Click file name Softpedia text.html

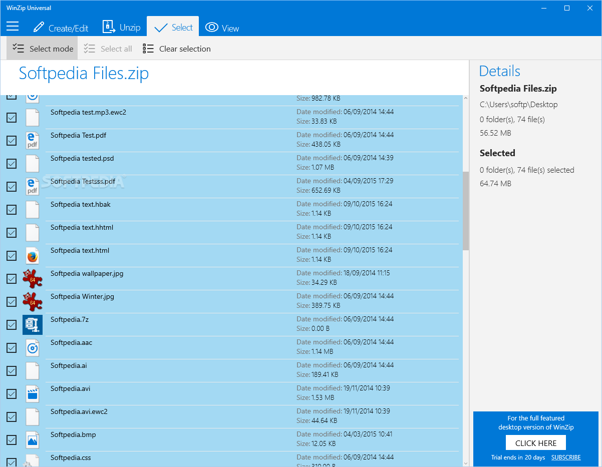pos(80,250)
